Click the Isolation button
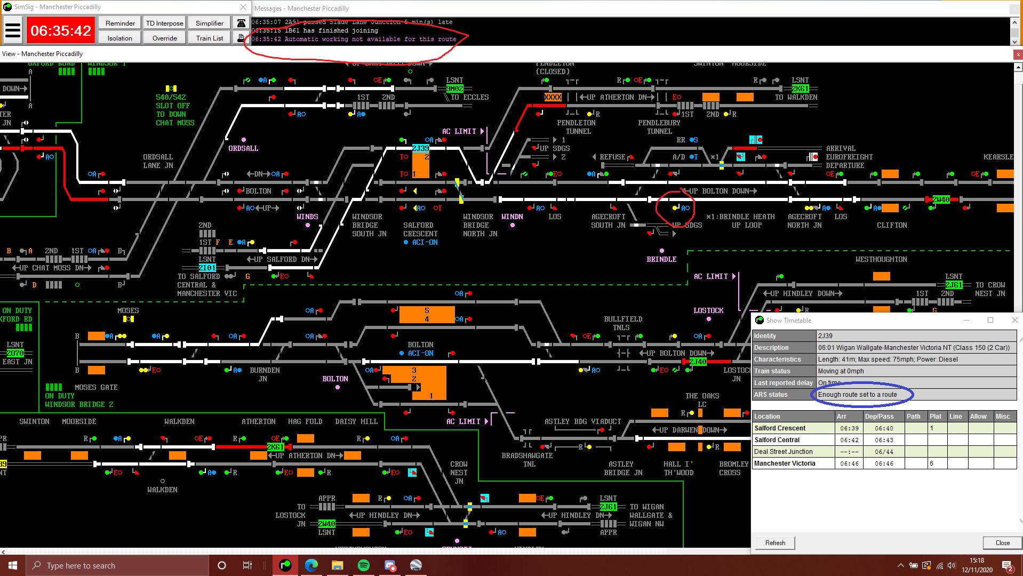 (120, 38)
